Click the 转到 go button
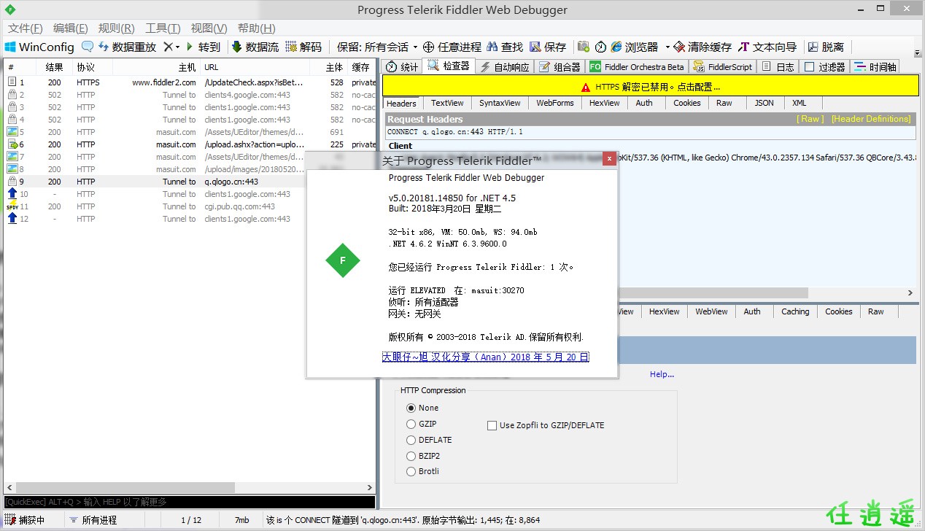The width and height of the screenshot is (925, 531). point(202,47)
